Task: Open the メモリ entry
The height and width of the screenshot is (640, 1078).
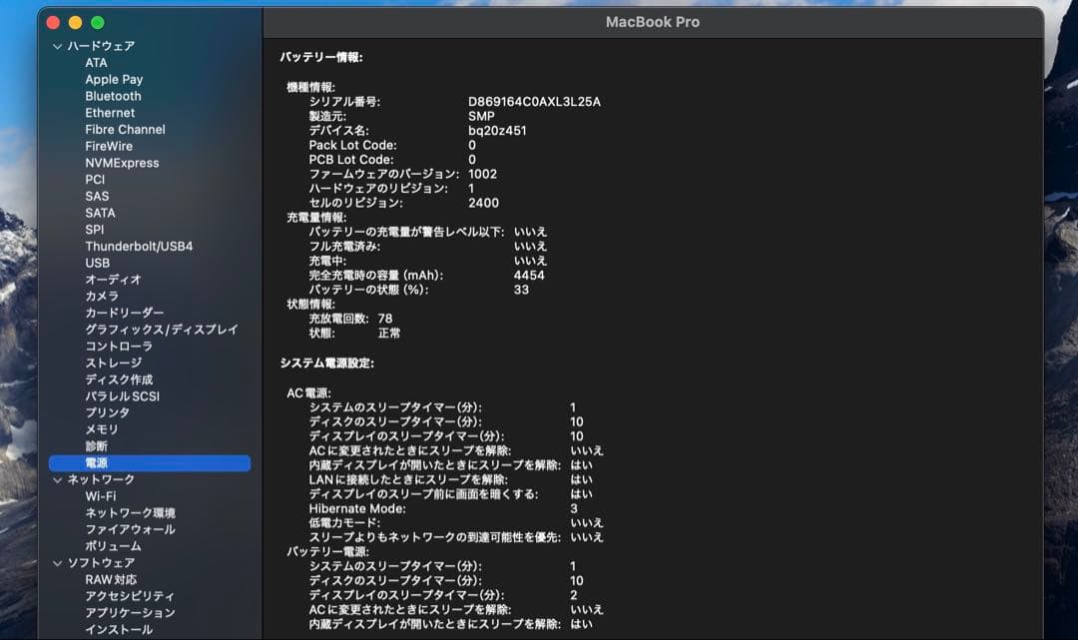Action: tap(102, 429)
